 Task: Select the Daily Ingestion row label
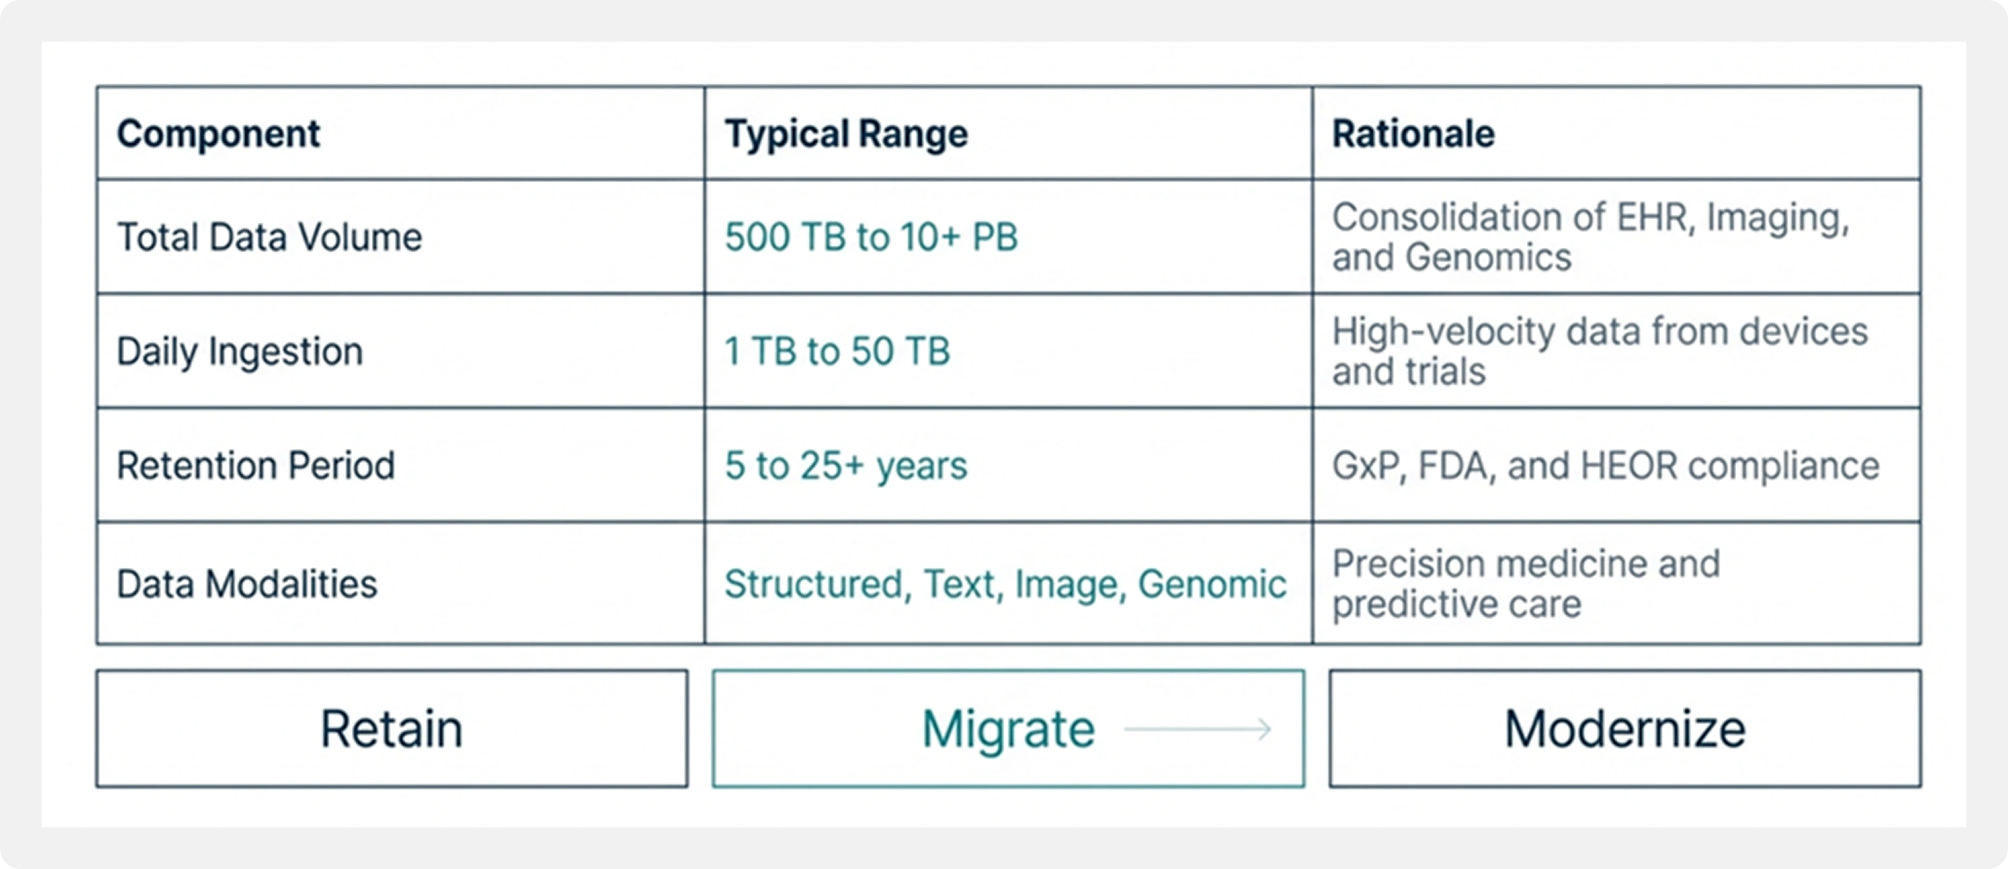click(x=239, y=351)
